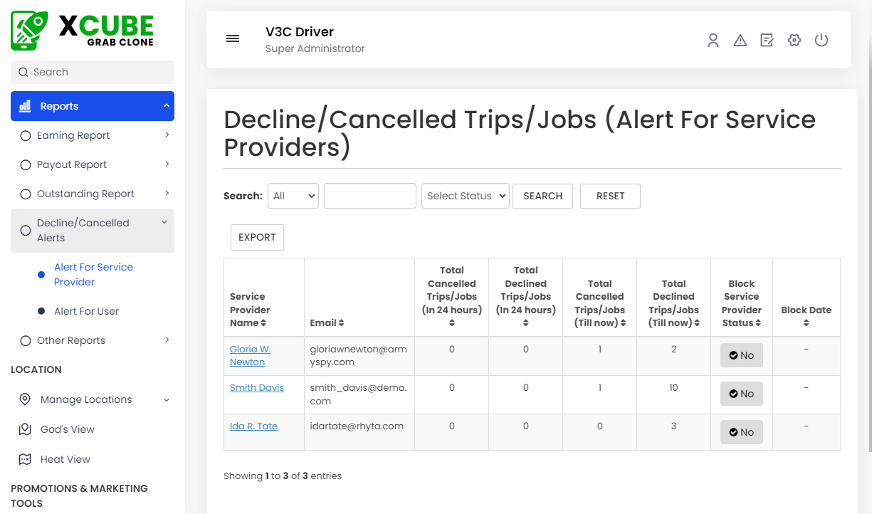Toggle Block Service Provider status for Gloria W. Newton
This screenshot has height=514, width=872.
(741, 355)
